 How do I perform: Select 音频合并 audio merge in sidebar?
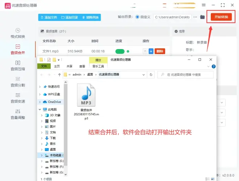coord(18,49)
